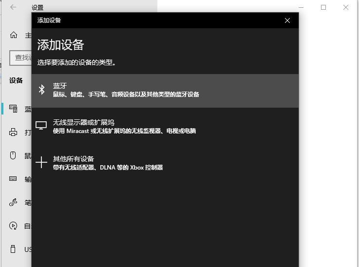The width and height of the screenshot is (359, 267).
Task: Open Printers sidebar icon
Action: [13, 132]
